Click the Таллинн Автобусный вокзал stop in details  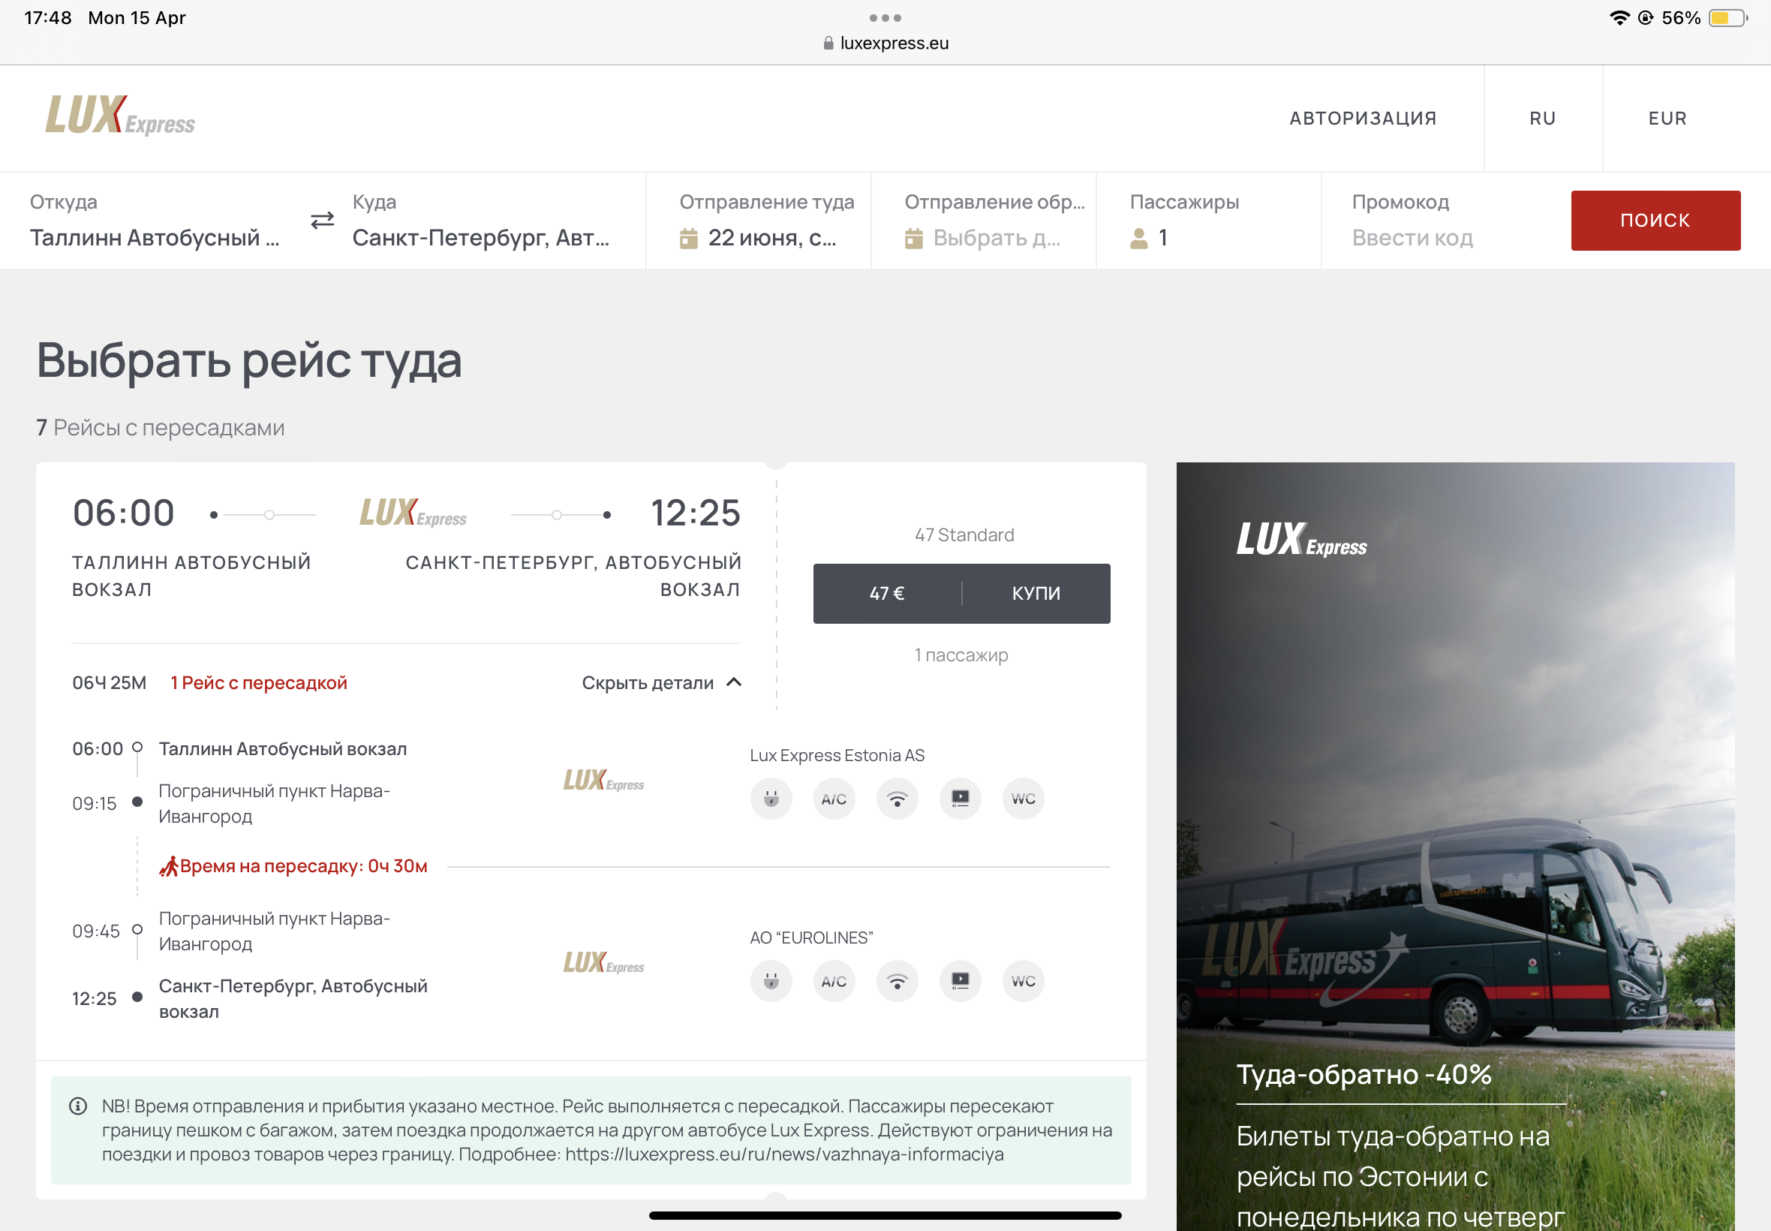coord(283,750)
